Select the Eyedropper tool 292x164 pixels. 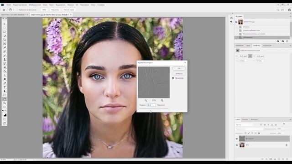[5, 47]
